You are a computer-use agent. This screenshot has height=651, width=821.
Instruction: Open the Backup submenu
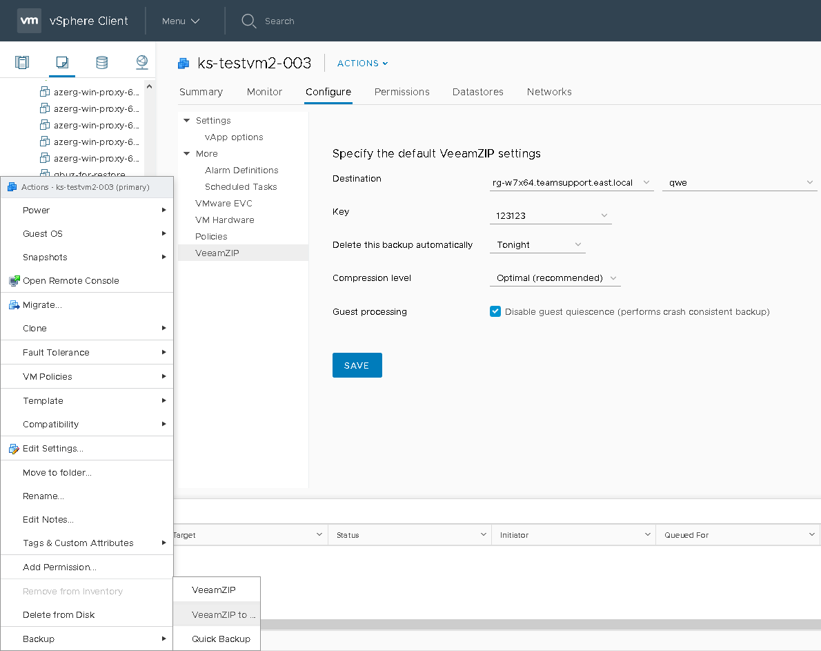click(87, 639)
